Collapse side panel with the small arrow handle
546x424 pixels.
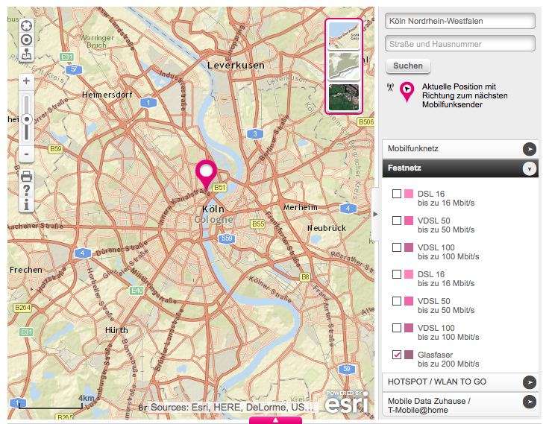pos(375,214)
